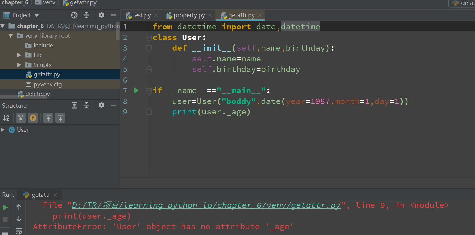Select delete.py in the Project tree

tap(60, 94)
